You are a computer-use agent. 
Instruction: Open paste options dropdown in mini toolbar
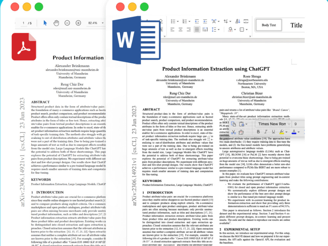246,124
